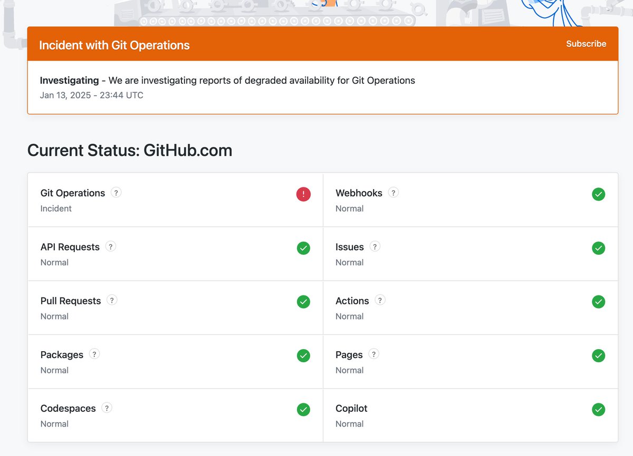Click 'Normal' status text under Codespaces
The height and width of the screenshot is (456, 633).
click(55, 424)
